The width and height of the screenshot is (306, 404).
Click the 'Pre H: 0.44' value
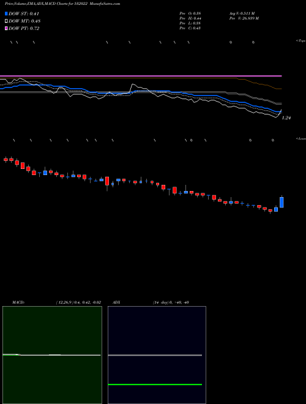[190, 18]
